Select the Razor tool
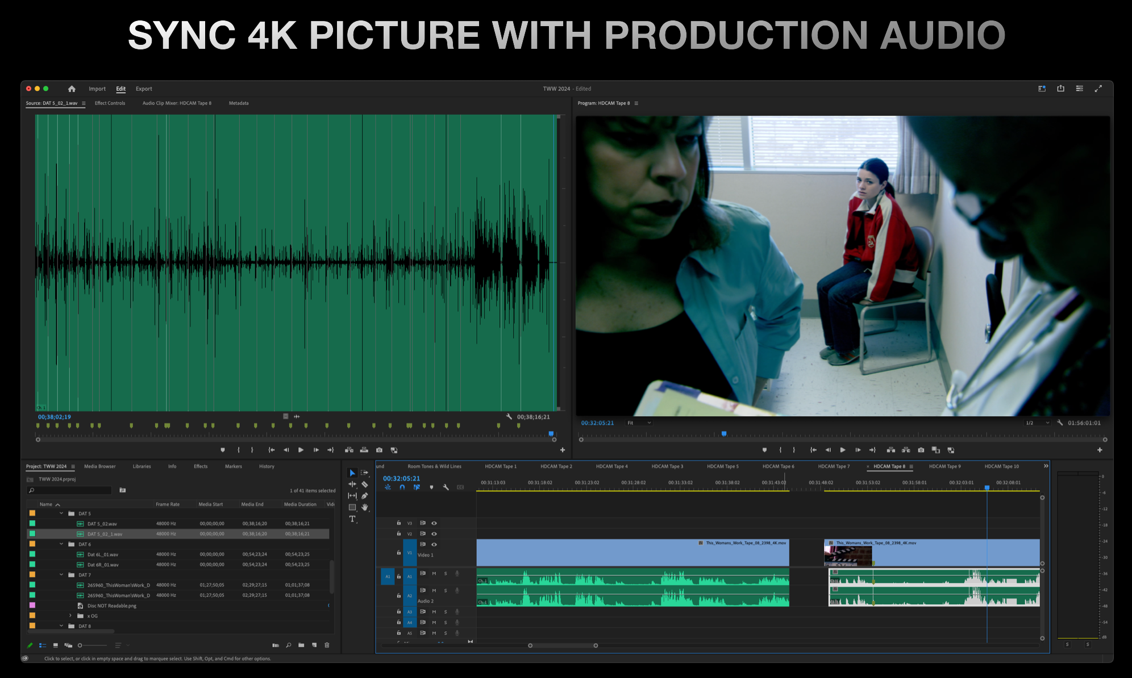The height and width of the screenshot is (678, 1132). (365, 484)
